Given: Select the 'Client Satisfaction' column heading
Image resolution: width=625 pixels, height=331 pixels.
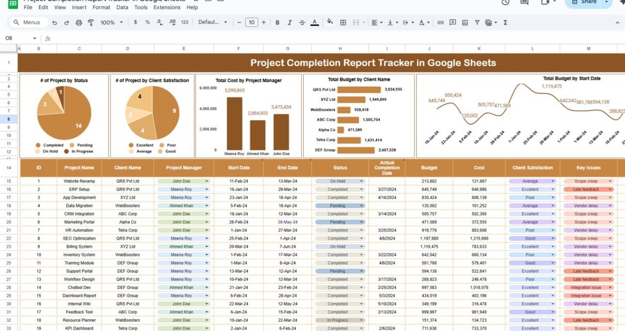Looking at the screenshot, I should (x=533, y=168).
